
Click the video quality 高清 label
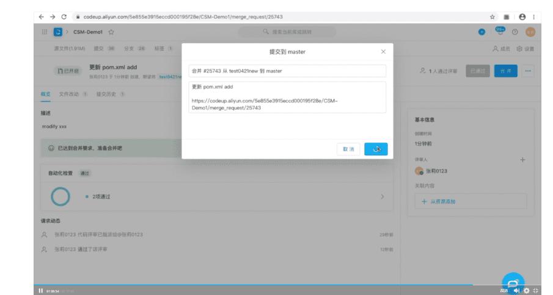[504, 291]
